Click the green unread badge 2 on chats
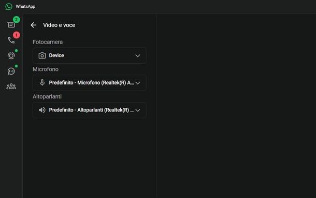316x198 pixels. pyautogui.click(x=17, y=20)
